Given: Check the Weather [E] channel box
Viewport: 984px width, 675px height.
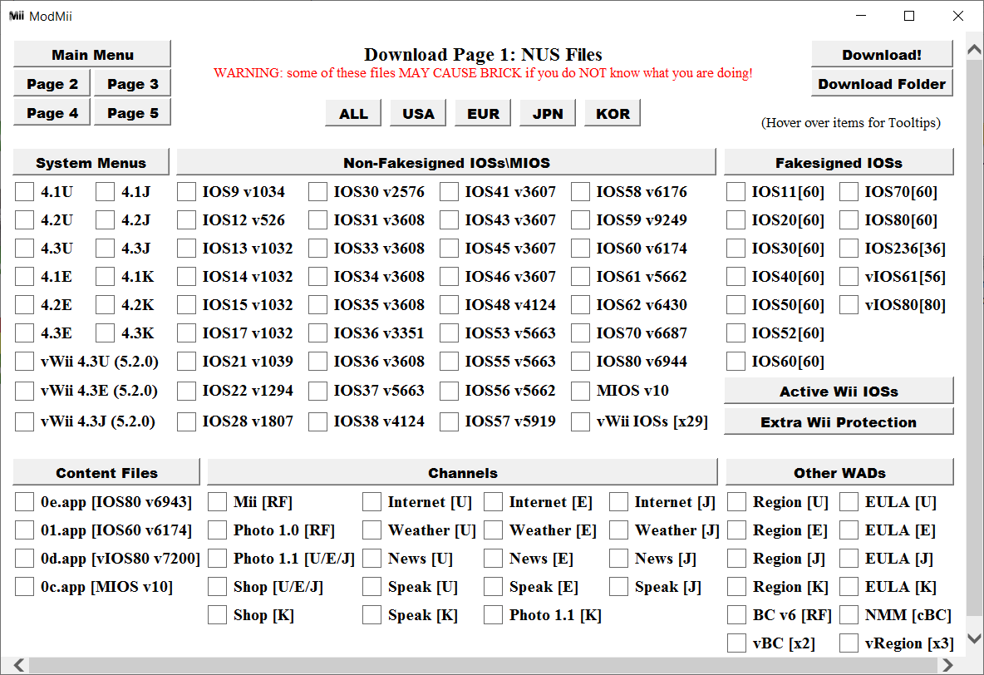Looking at the screenshot, I should [x=493, y=530].
